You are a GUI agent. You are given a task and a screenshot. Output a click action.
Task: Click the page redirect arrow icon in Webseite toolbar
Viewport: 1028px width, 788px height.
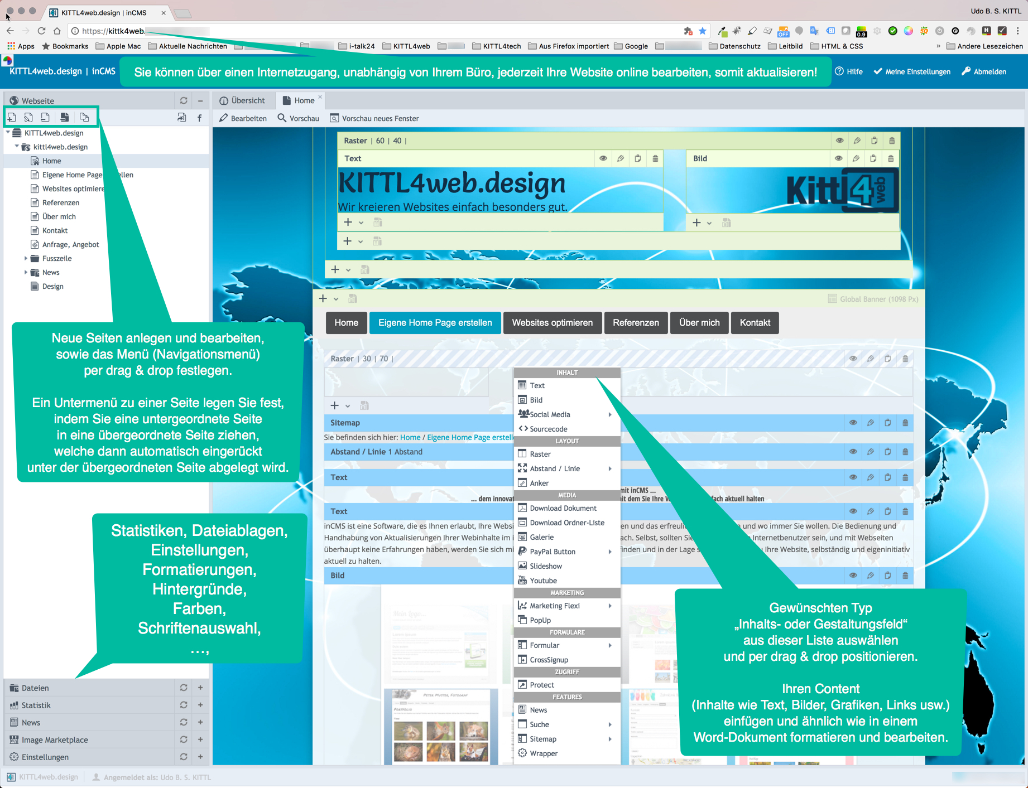(182, 118)
